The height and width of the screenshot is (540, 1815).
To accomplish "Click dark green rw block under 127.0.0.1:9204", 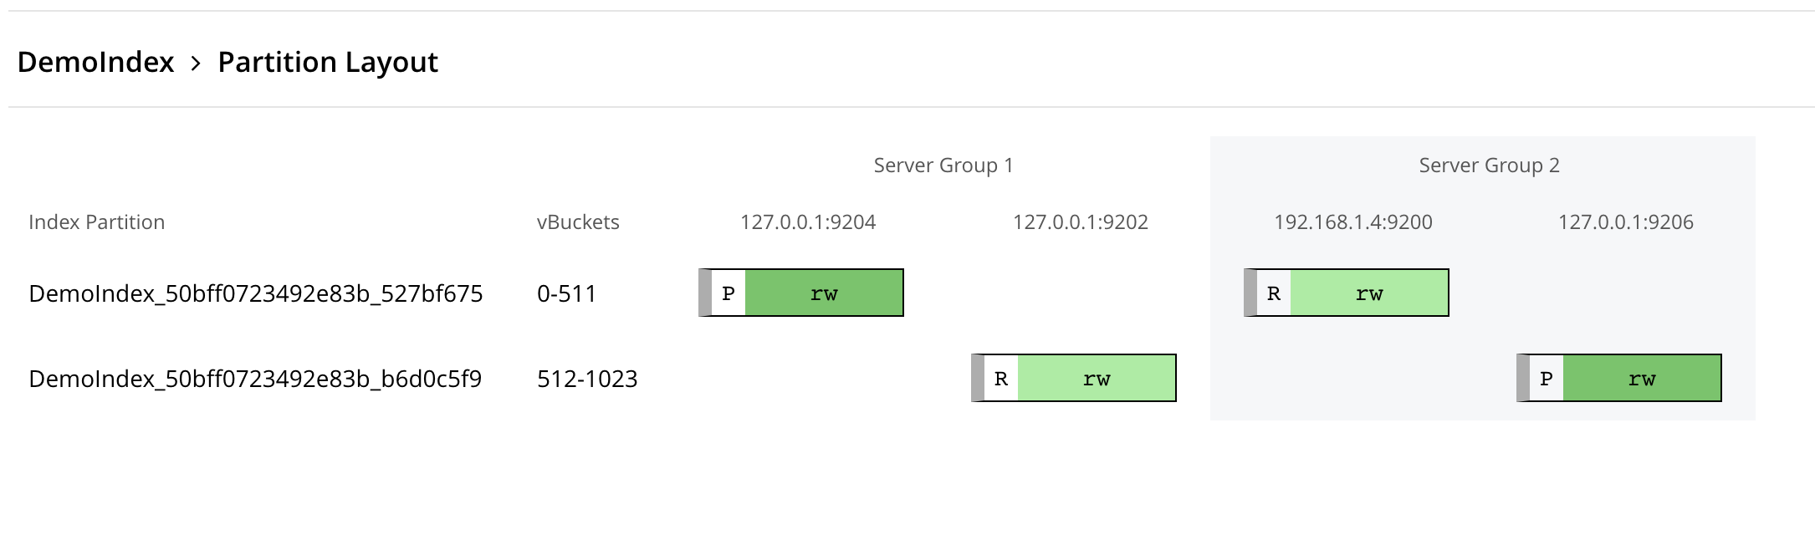I will (824, 293).
